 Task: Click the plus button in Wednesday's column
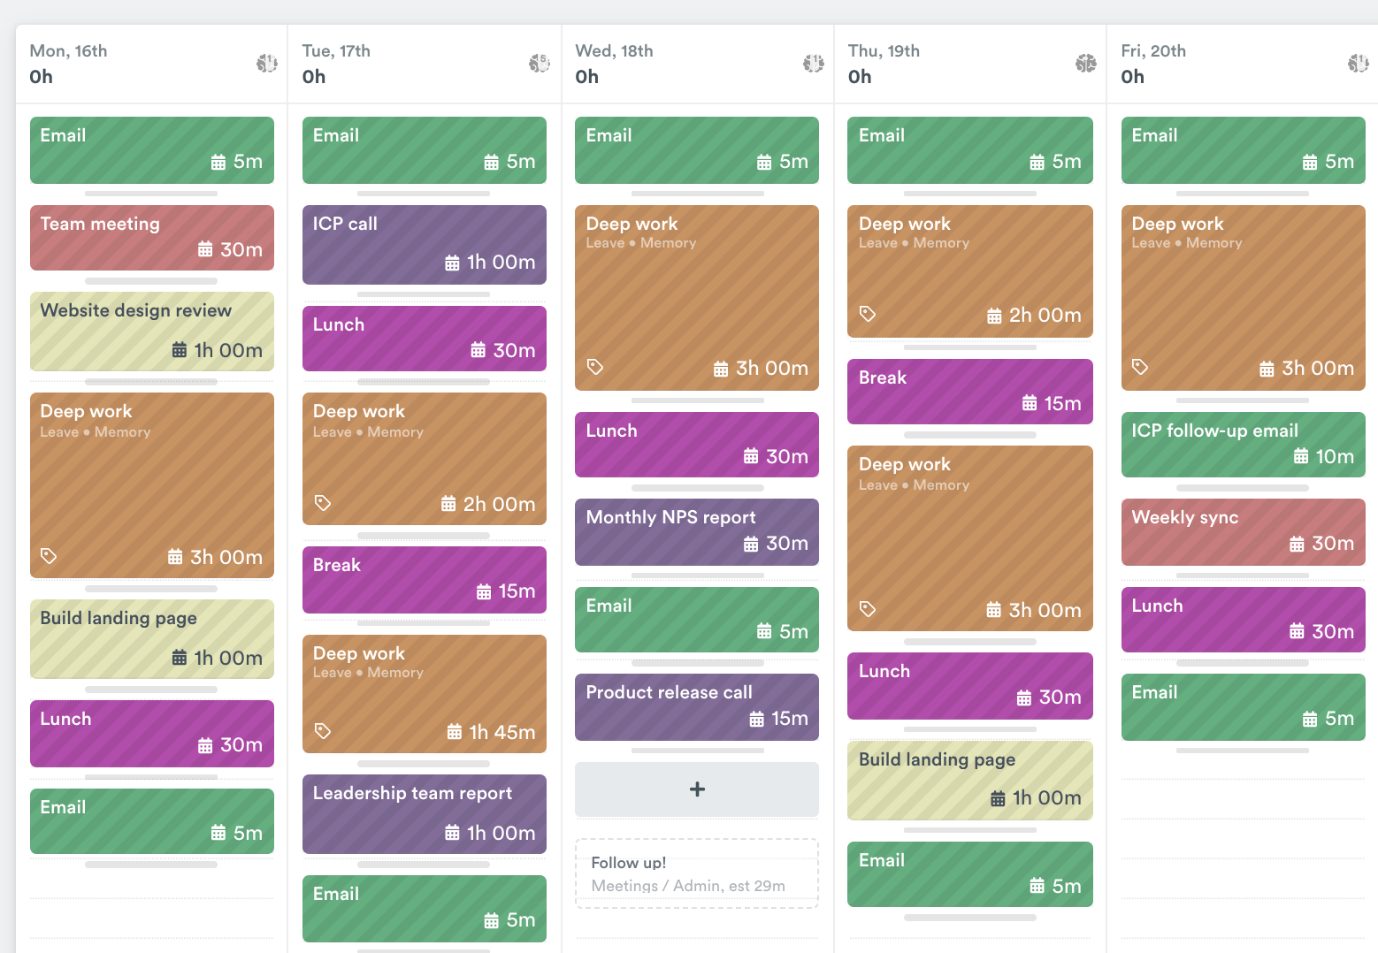[696, 789]
